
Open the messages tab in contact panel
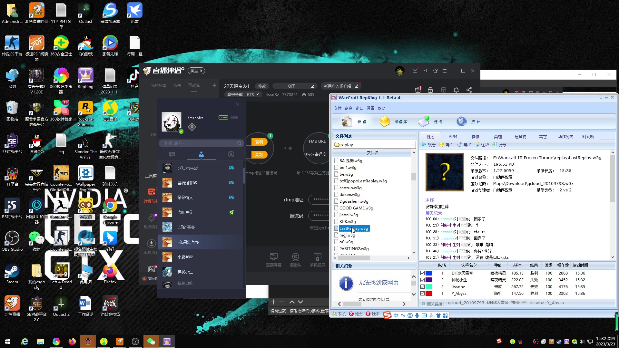(x=172, y=154)
